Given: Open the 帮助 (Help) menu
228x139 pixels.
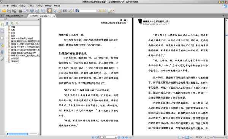Looking at the screenshot, I should 57,6.
